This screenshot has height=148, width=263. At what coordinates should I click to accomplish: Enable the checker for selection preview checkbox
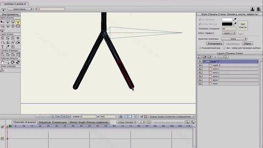point(224,48)
